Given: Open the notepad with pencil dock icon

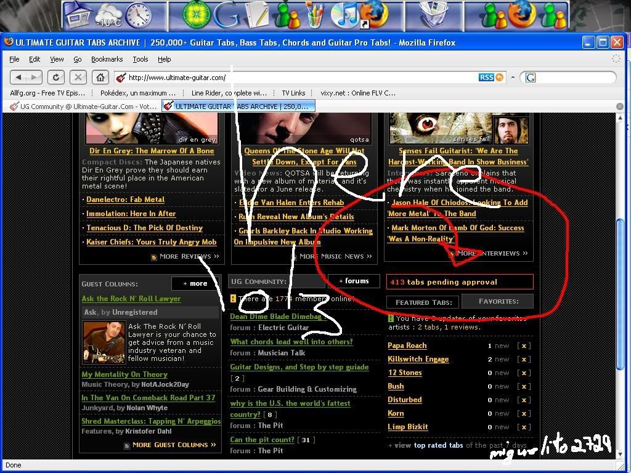Looking at the screenshot, I should 257,15.
